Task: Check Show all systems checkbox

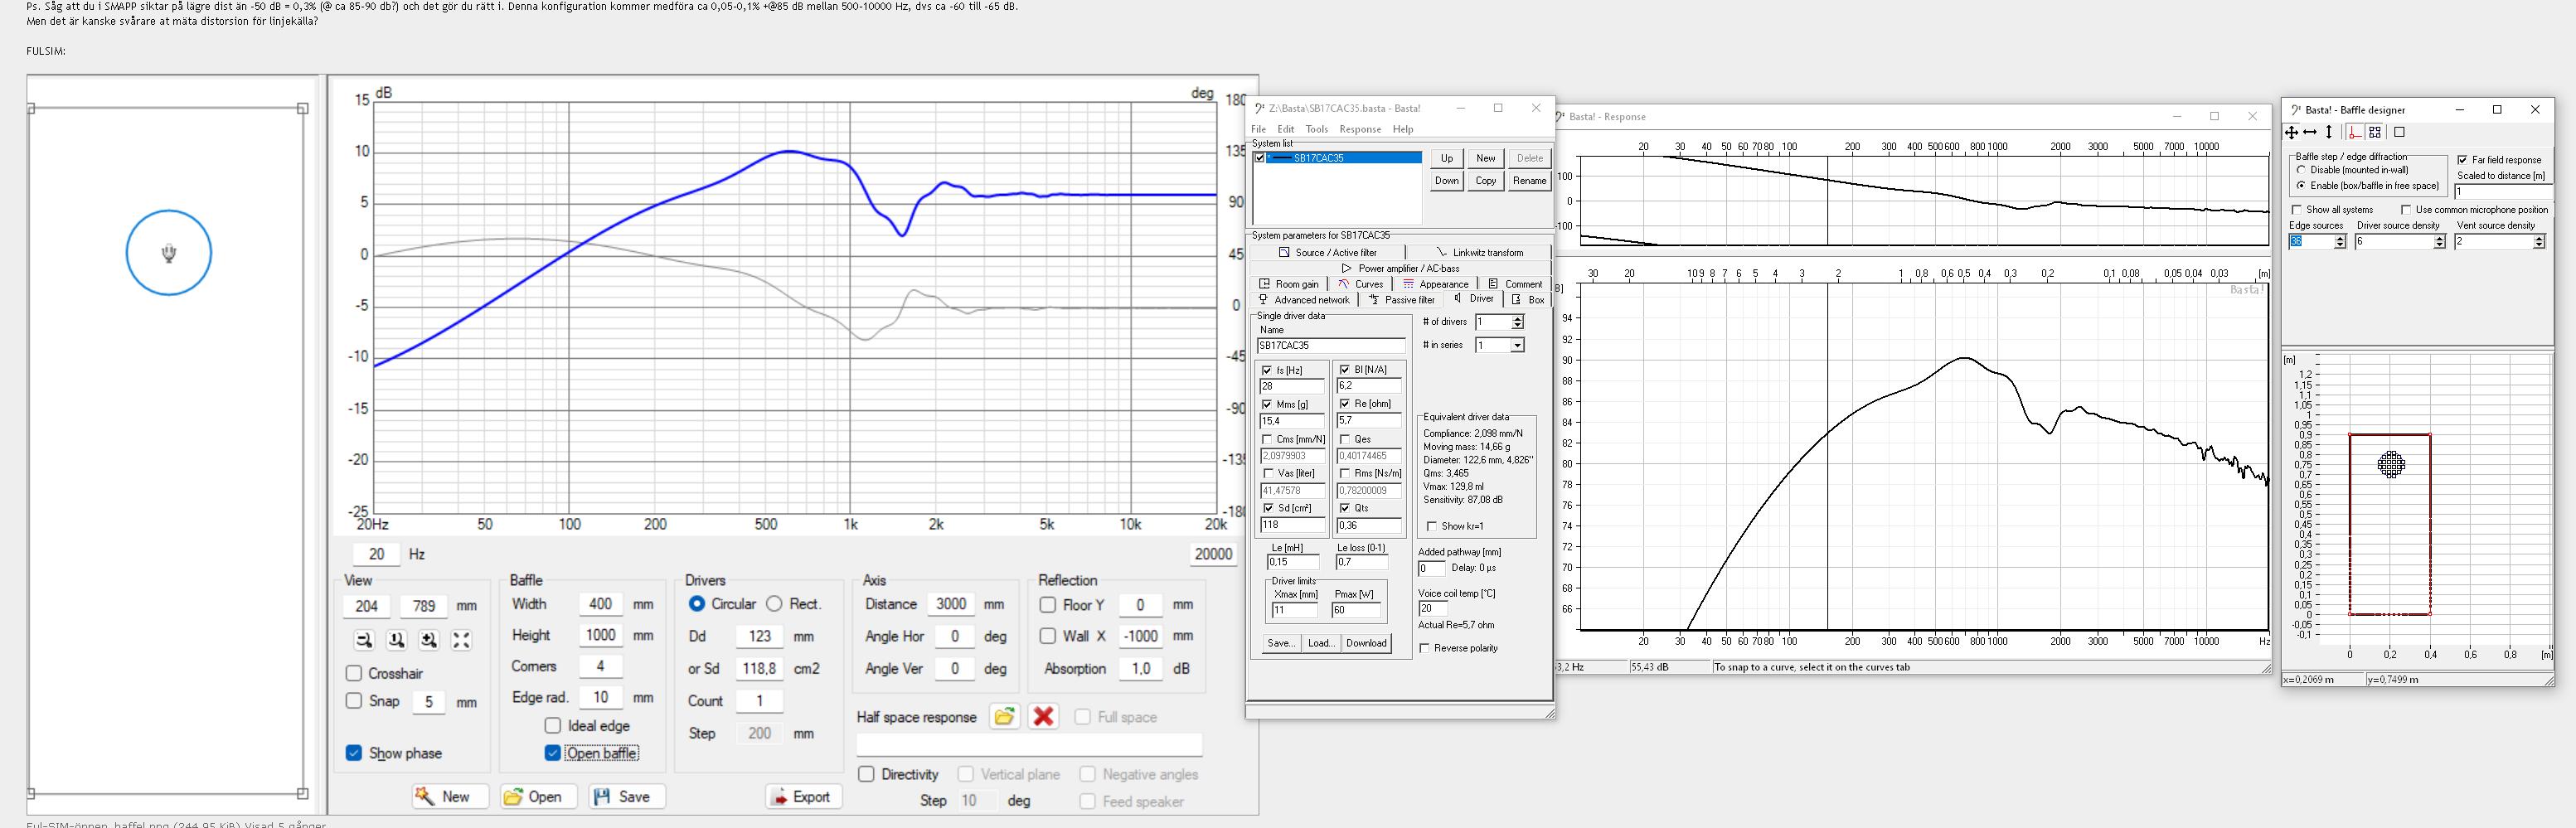Action: (x=2297, y=210)
